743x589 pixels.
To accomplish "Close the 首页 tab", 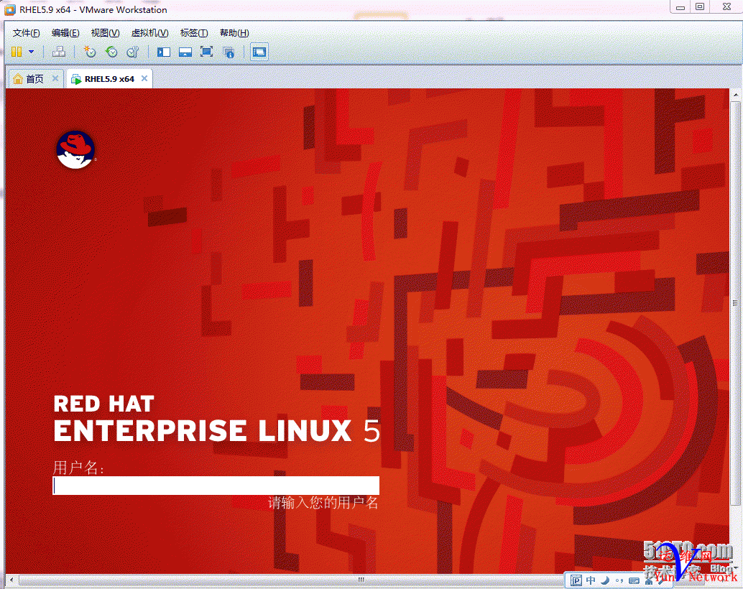I will pyautogui.click(x=55, y=78).
